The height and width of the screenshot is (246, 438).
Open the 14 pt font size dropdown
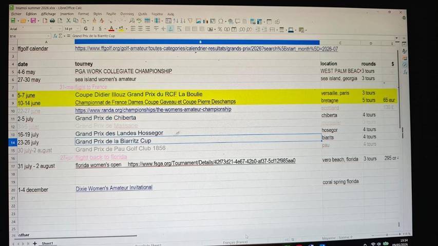coord(78,29)
